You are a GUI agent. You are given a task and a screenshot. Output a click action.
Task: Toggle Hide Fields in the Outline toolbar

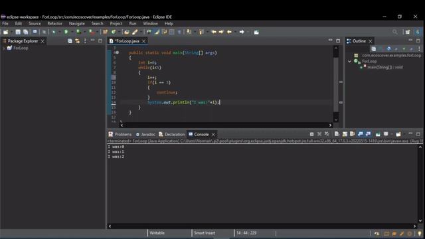[388, 48]
